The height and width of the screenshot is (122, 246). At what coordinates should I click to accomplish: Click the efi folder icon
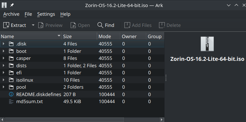(11, 73)
